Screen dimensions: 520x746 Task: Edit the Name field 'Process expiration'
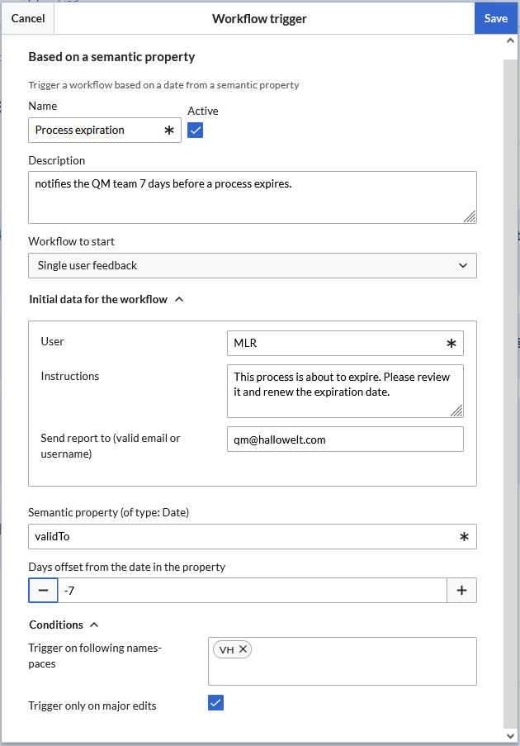pos(105,131)
